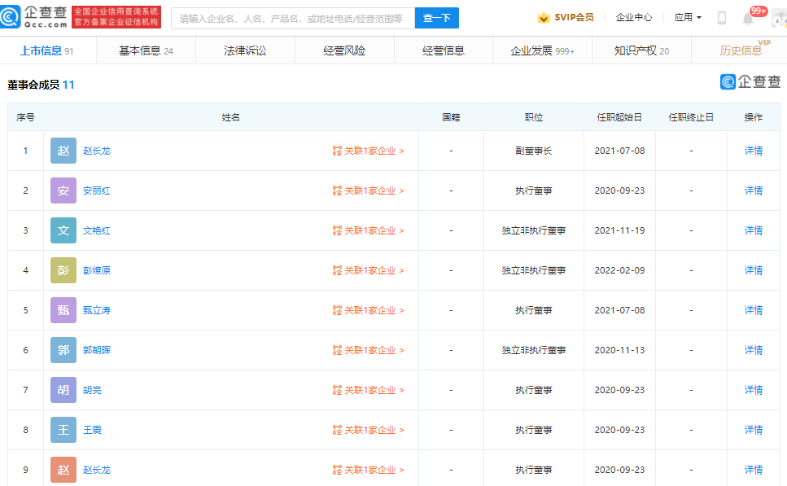The image size is (787, 486).
Task: Open the 企业中心 link
Action: click(633, 18)
